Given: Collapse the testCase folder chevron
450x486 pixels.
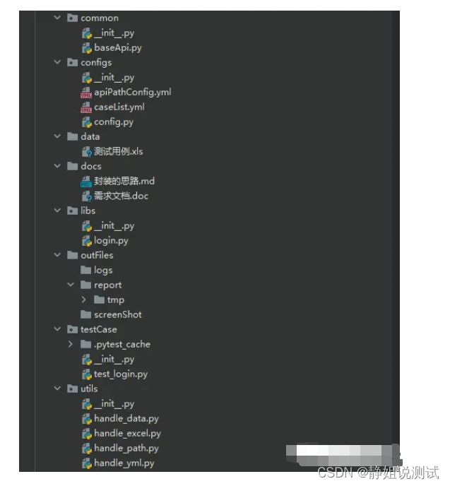Looking at the screenshot, I should (x=57, y=329).
